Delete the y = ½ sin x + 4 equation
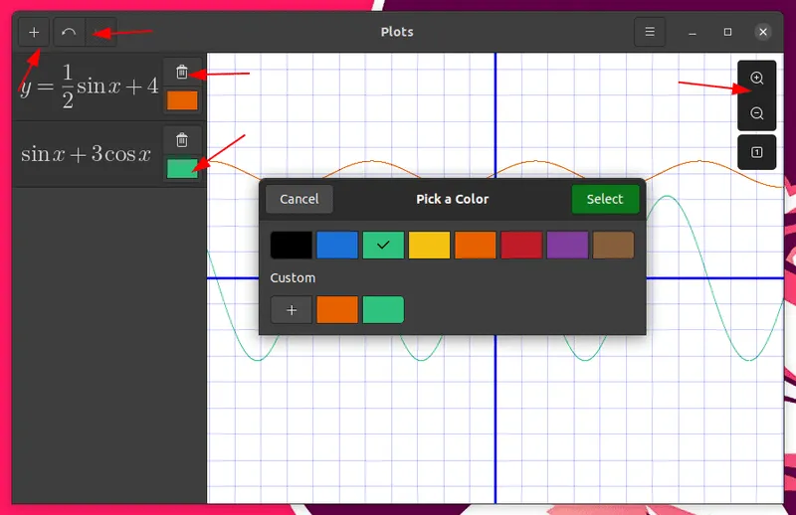Image resolution: width=796 pixels, height=515 pixels. tap(182, 72)
